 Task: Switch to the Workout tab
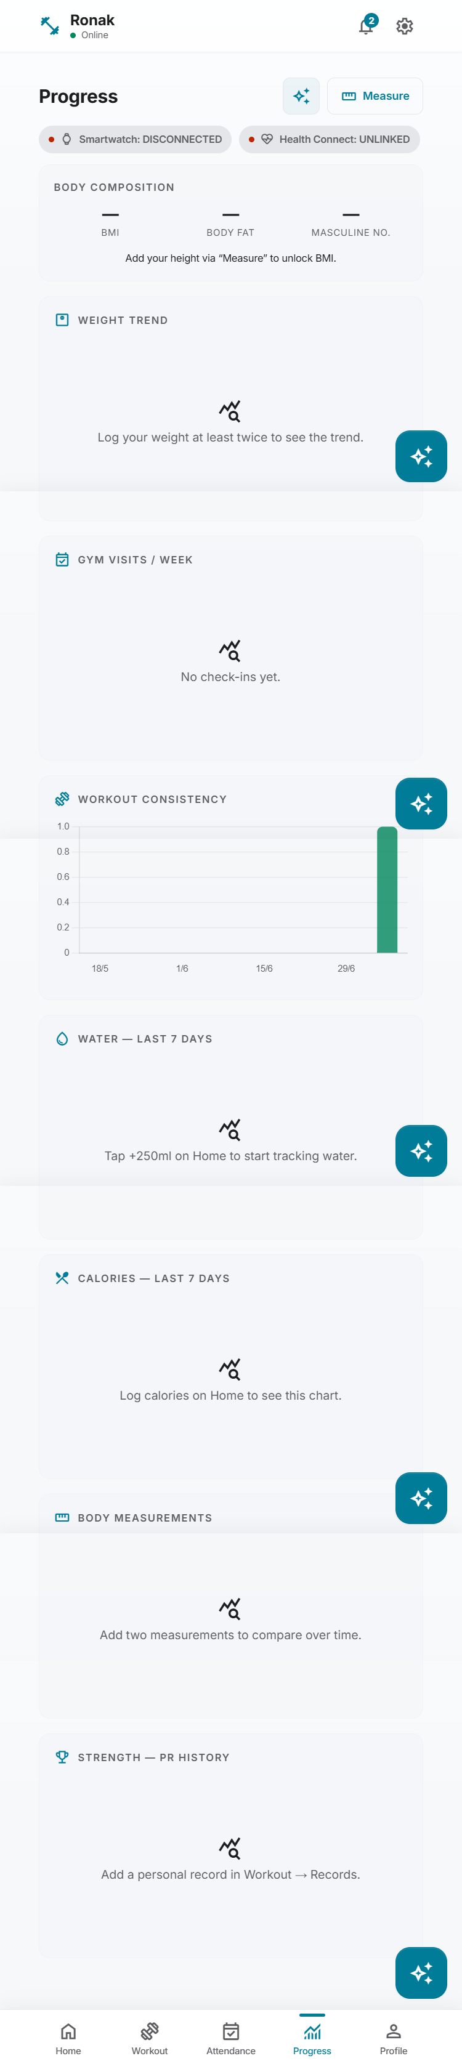pyautogui.click(x=150, y=2038)
